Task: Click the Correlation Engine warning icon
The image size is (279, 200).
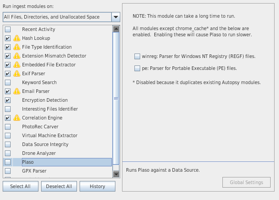Action: tap(17, 118)
